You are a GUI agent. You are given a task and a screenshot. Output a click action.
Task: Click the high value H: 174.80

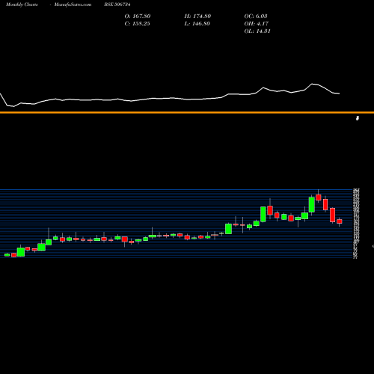(197, 16)
